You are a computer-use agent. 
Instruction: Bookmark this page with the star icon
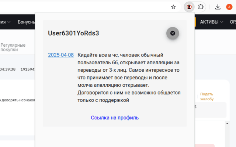pos(173,7)
